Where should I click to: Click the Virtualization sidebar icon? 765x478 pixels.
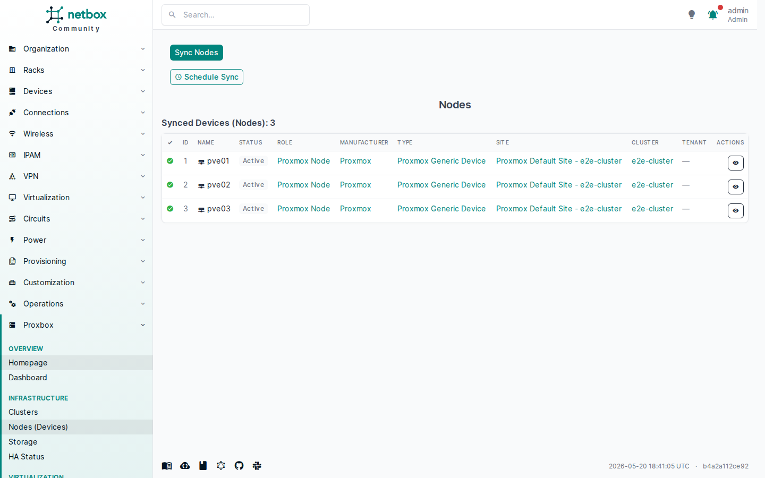[12, 198]
